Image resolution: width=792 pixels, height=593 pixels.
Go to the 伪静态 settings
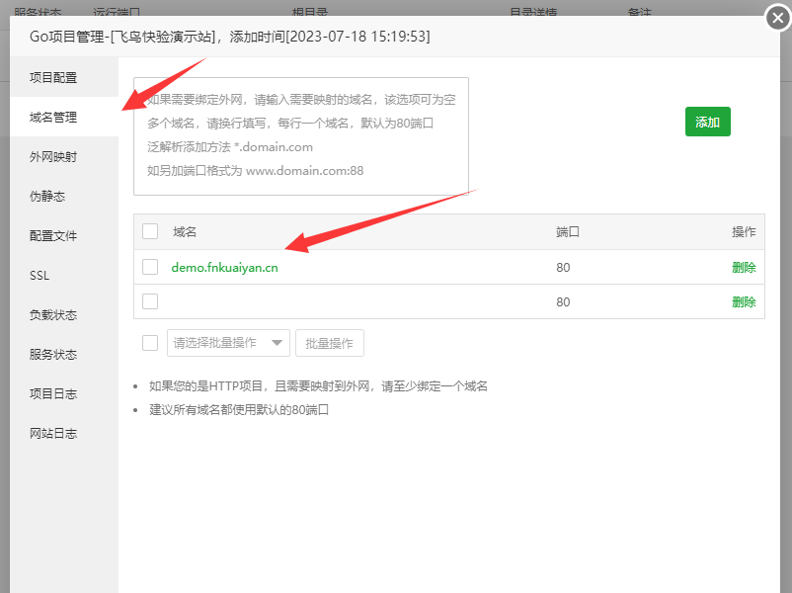tap(47, 196)
